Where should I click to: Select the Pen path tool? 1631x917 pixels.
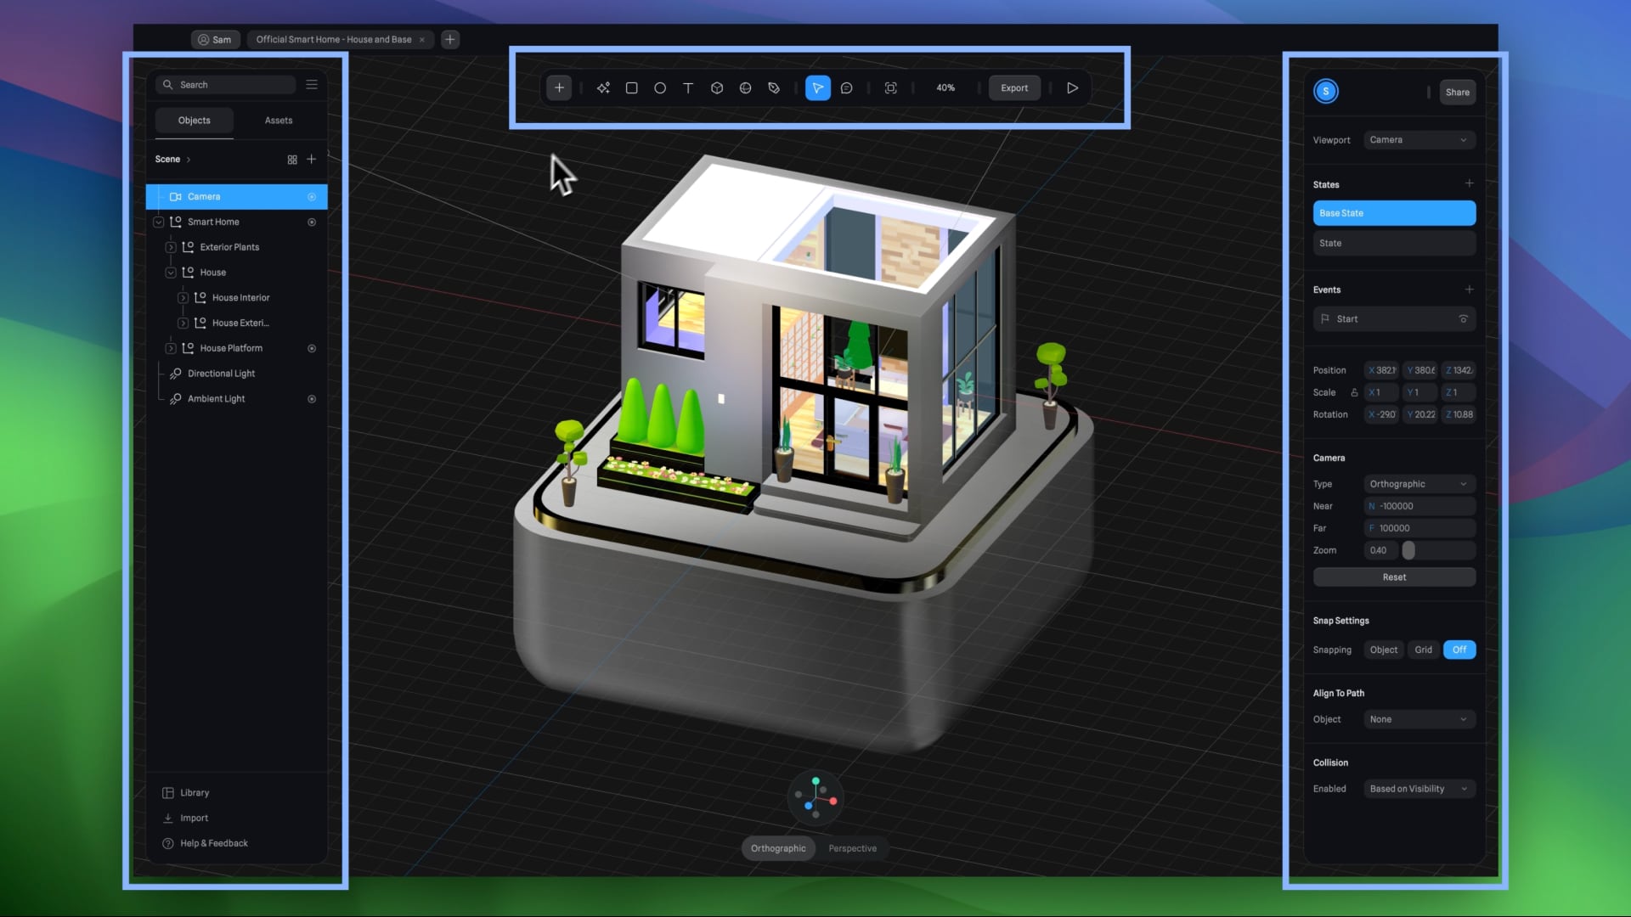pos(774,87)
